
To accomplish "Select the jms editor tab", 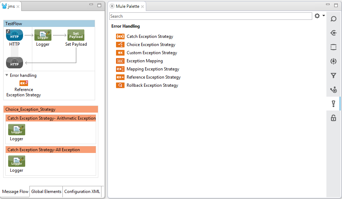I will coord(11,6).
